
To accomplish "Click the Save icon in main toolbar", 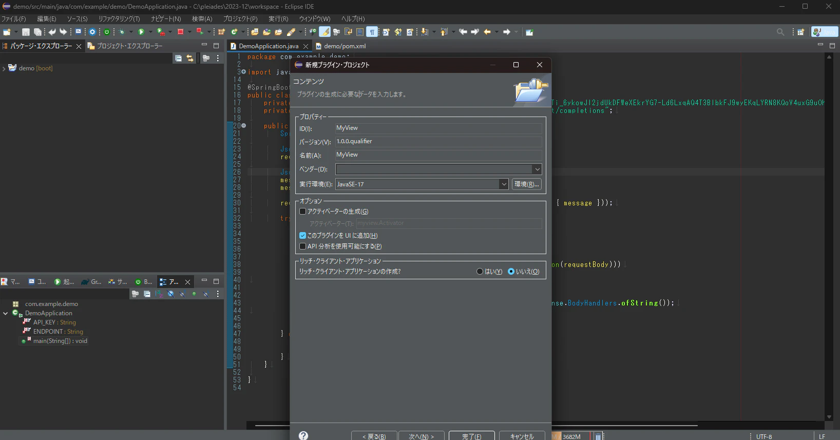I will click(x=26, y=32).
